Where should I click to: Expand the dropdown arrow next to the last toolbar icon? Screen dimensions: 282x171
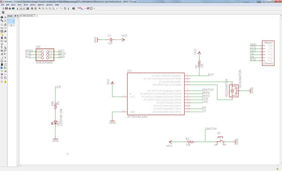pos(94,8)
